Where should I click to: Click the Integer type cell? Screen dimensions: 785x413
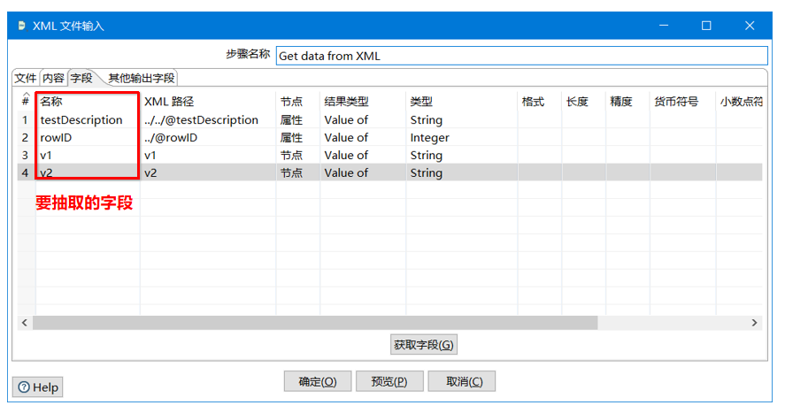coord(462,137)
